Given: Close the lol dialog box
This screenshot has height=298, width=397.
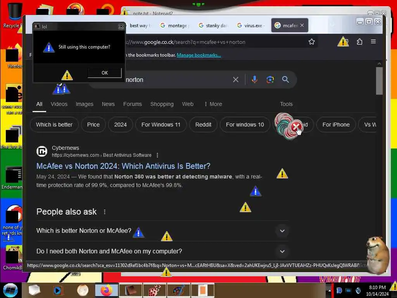Looking at the screenshot, I should click(121, 27).
